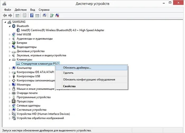
Task: Expand Аудиовходы и аудиовыходы
Action: click(x=10, y=39)
